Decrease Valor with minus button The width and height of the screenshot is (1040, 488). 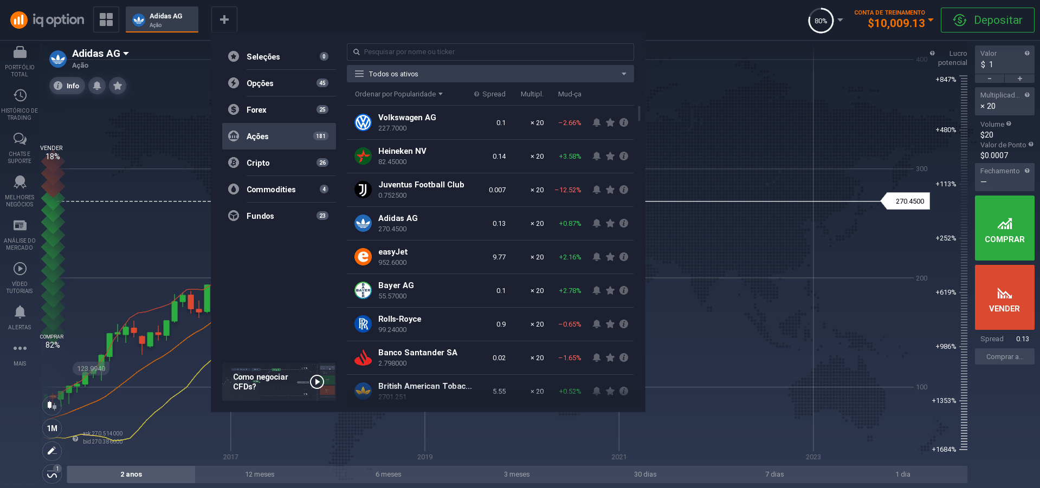pyautogui.click(x=989, y=79)
